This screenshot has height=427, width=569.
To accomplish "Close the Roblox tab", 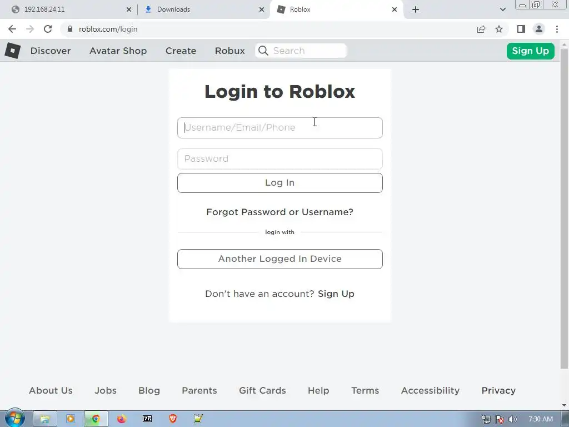I will coord(395,9).
